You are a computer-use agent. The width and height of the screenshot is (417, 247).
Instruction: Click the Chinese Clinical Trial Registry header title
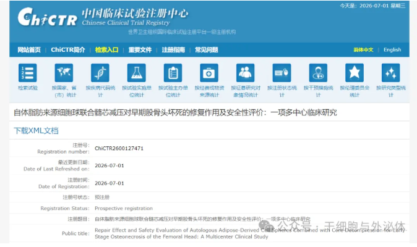(126, 23)
